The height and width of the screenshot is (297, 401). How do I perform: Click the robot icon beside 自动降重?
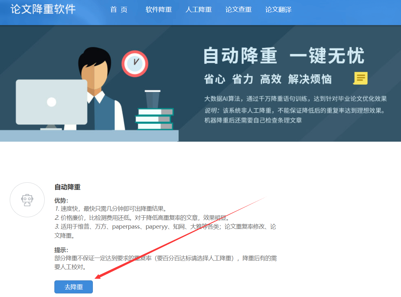coord(27,200)
